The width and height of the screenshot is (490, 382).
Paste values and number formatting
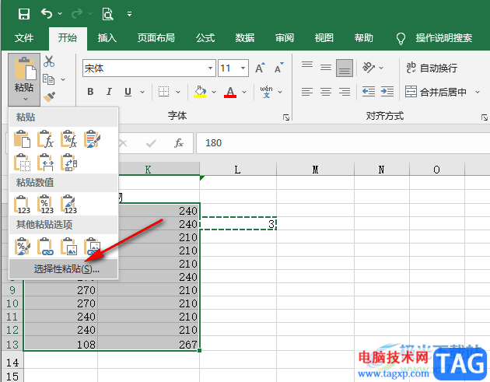[x=45, y=205]
